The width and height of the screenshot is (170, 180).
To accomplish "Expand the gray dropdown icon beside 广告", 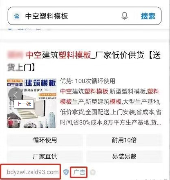I will click(x=93, y=172).
